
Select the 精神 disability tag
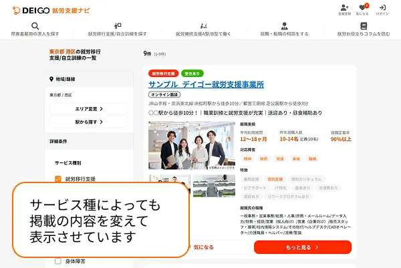click(x=247, y=159)
